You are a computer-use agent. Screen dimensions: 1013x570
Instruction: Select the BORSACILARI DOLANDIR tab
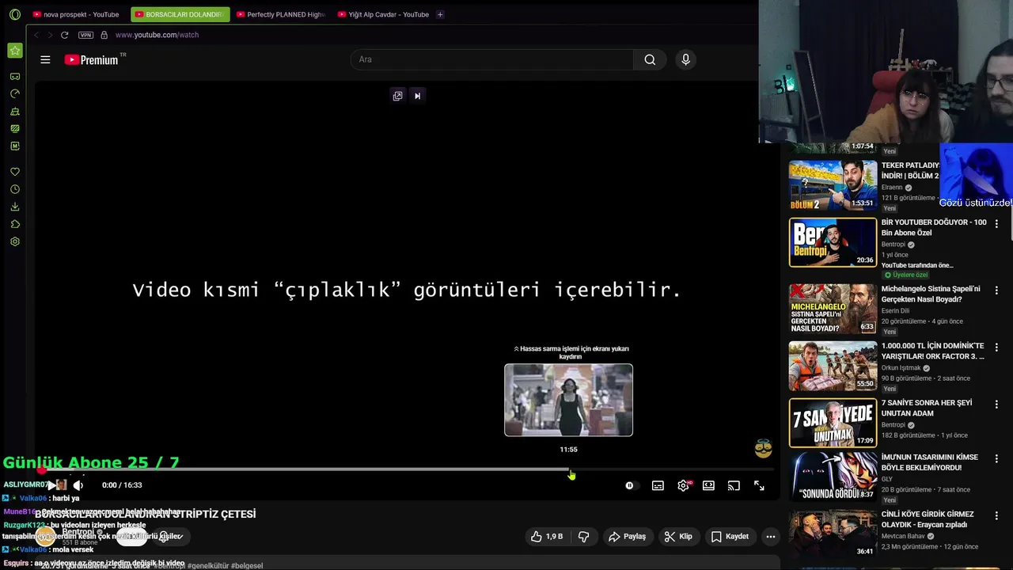[x=180, y=14]
